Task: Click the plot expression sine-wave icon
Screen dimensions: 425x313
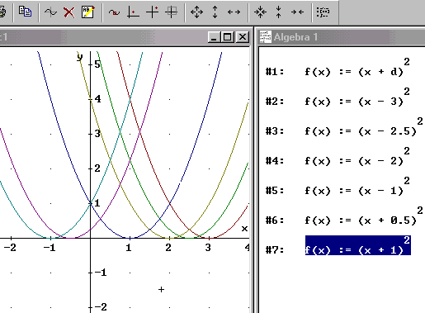Action: [50, 12]
